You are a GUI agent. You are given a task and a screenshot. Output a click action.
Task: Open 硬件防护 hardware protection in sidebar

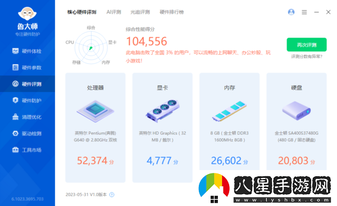[28, 100]
